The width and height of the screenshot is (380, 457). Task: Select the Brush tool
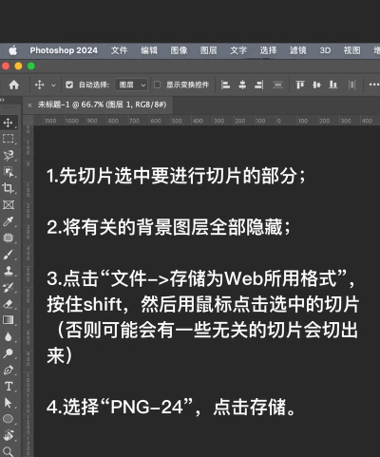pyautogui.click(x=8, y=255)
